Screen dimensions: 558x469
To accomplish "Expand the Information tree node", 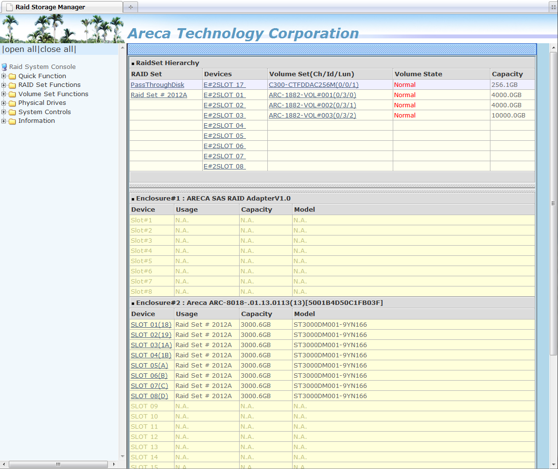I will pos(4,121).
